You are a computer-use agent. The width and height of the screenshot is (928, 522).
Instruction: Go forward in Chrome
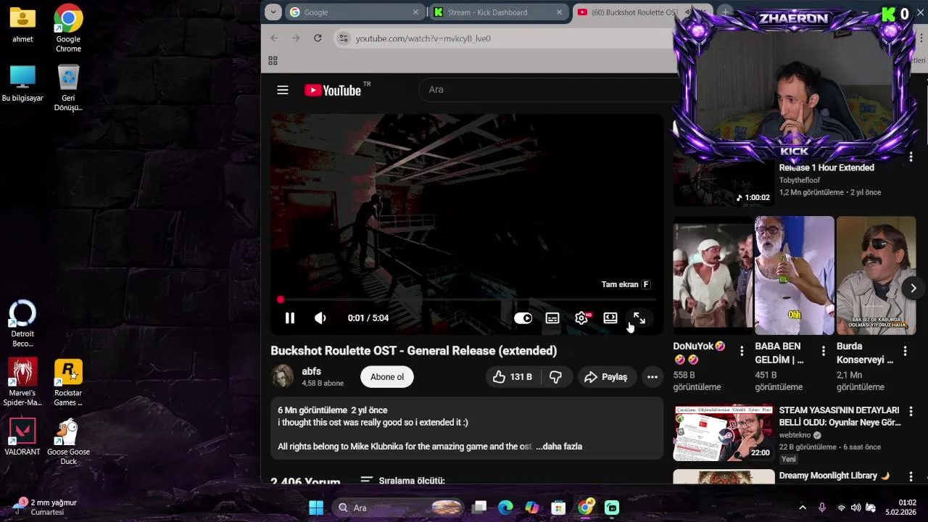click(296, 38)
